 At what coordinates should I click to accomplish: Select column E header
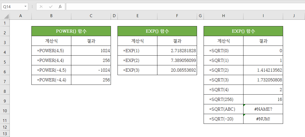[x=138, y=16]
